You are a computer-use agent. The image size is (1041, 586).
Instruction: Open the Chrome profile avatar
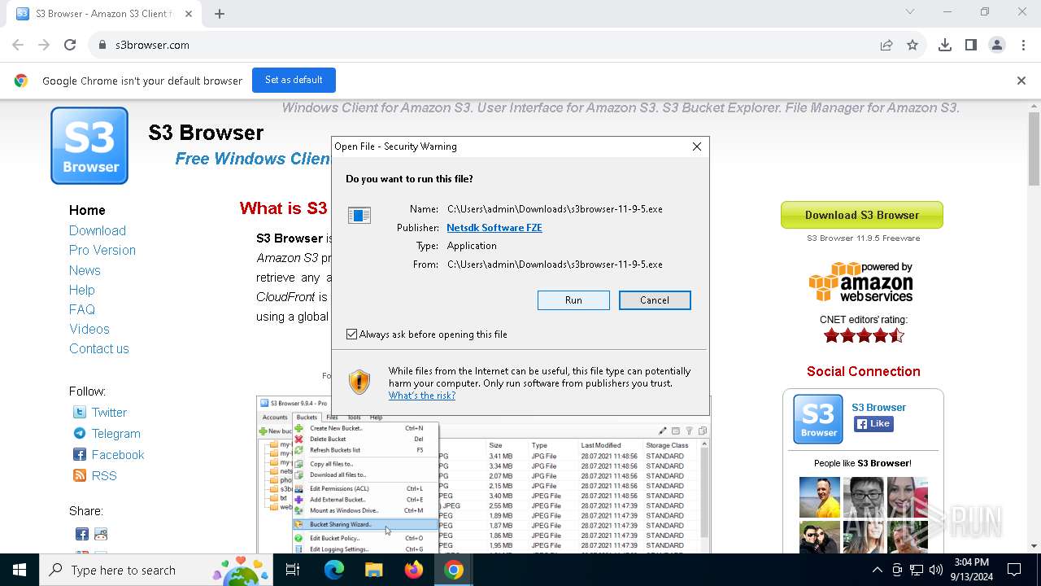997,45
